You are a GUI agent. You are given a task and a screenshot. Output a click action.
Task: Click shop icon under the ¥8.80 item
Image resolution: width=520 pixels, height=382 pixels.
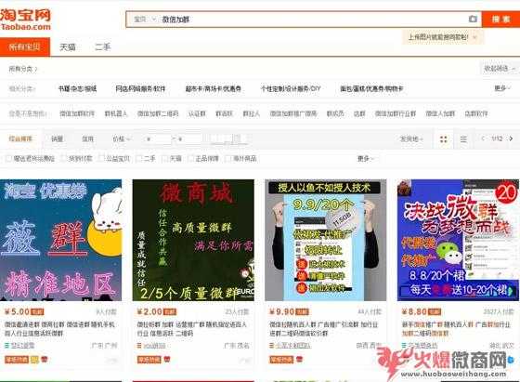[x=404, y=346]
